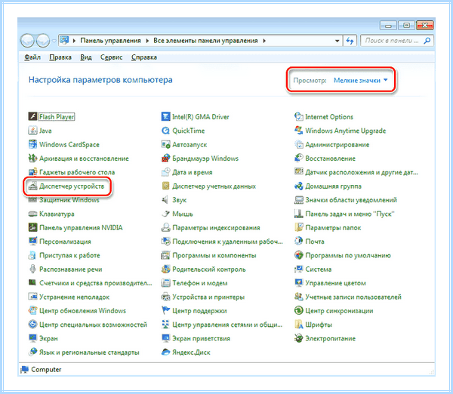Screen dimensions: 453x394
Task: Open the Домашняя группа icon
Action: click(299, 186)
